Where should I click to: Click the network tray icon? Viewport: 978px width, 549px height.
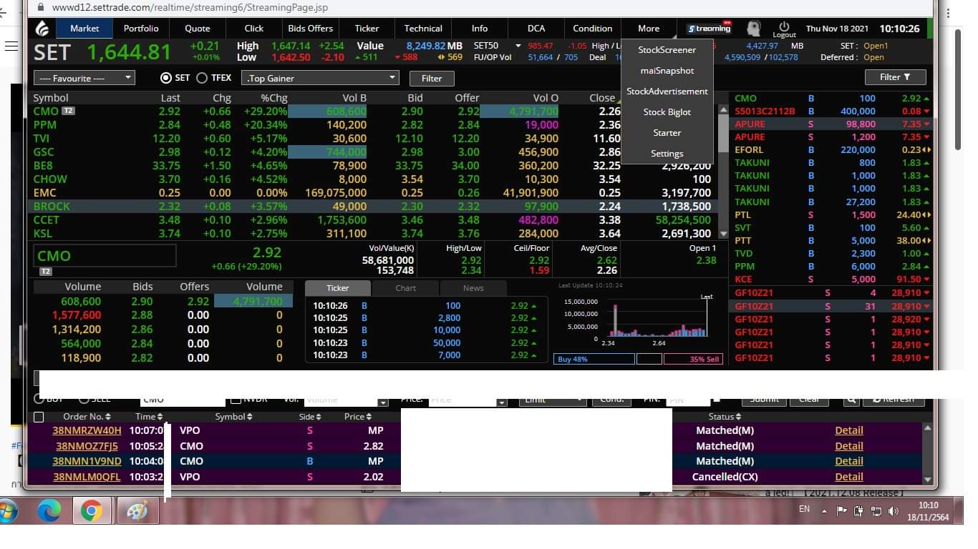[x=876, y=511]
